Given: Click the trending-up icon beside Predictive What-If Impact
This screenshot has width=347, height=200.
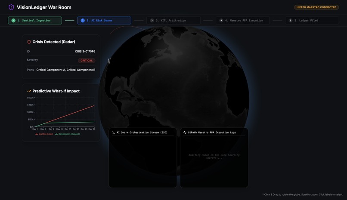Looking at the screenshot, I should click(x=29, y=91).
